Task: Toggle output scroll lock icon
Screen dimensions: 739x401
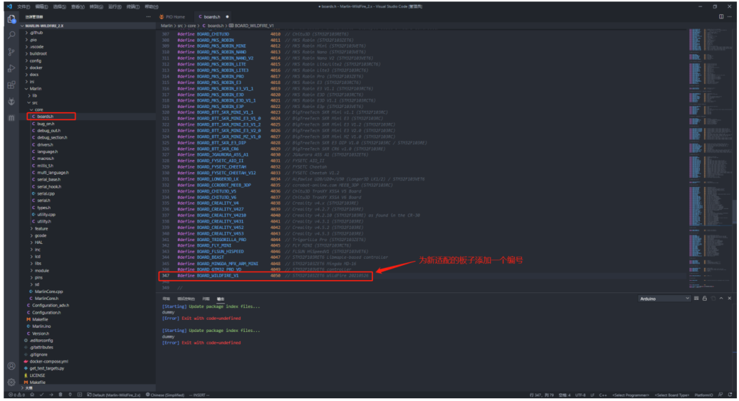Action: click(705, 299)
